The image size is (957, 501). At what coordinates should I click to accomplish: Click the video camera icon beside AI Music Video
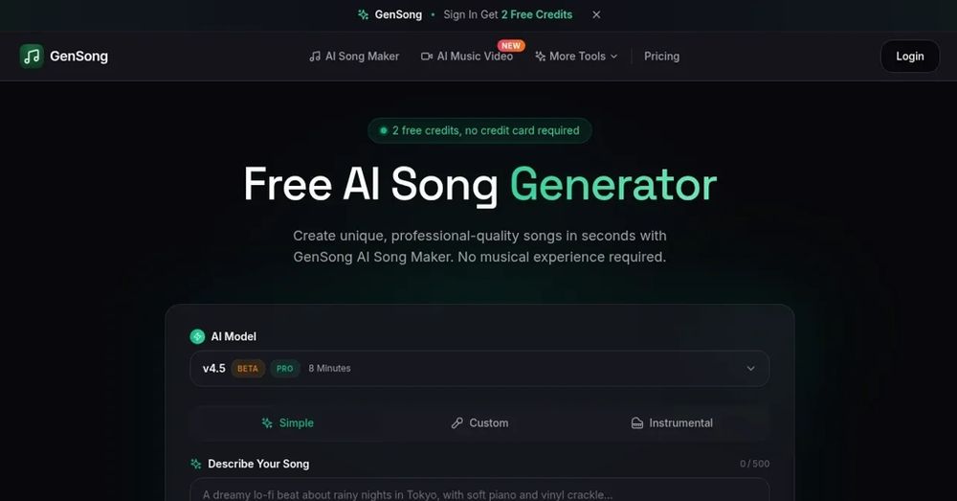(427, 57)
